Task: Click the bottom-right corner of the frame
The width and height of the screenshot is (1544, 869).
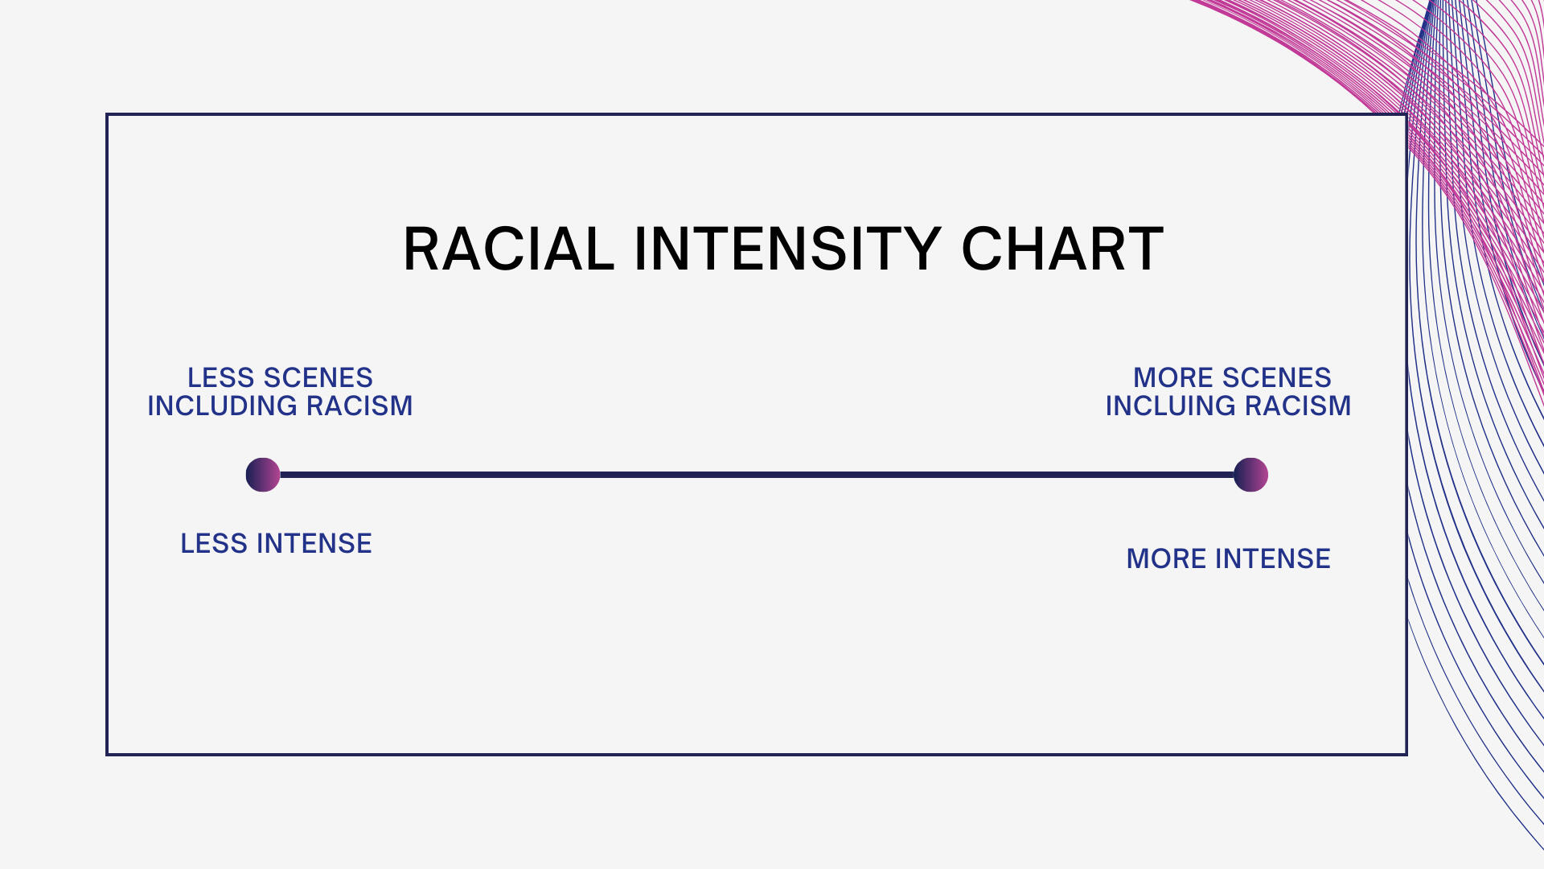Action: point(1406,754)
